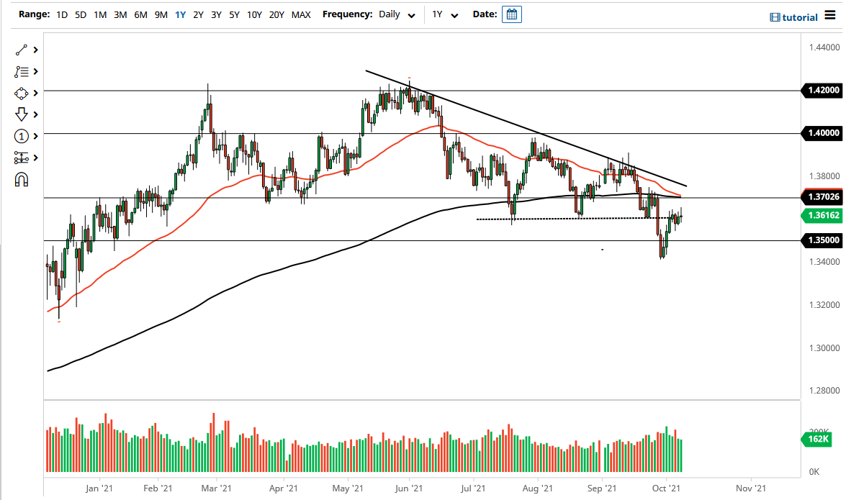Select the MAX range option
846x500 pixels.
click(301, 14)
